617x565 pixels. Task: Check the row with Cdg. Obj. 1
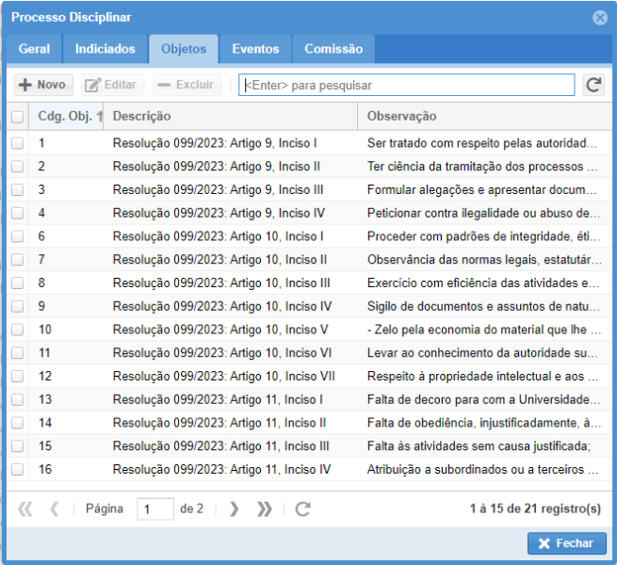18,143
